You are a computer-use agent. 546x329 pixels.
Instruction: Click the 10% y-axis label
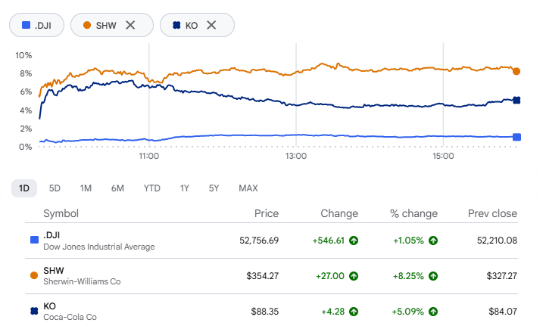coord(23,55)
